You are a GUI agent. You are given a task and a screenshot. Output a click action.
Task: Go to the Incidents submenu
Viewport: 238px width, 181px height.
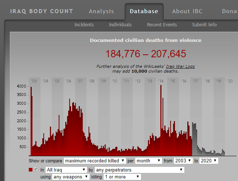(84, 25)
